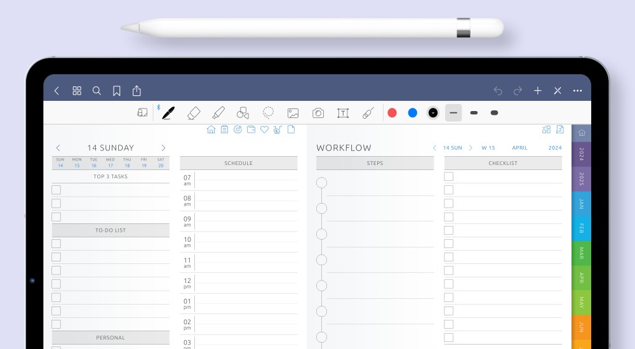Open the black color dropdown swatch
Image resolution: width=635 pixels, height=349 pixels.
coord(433,113)
